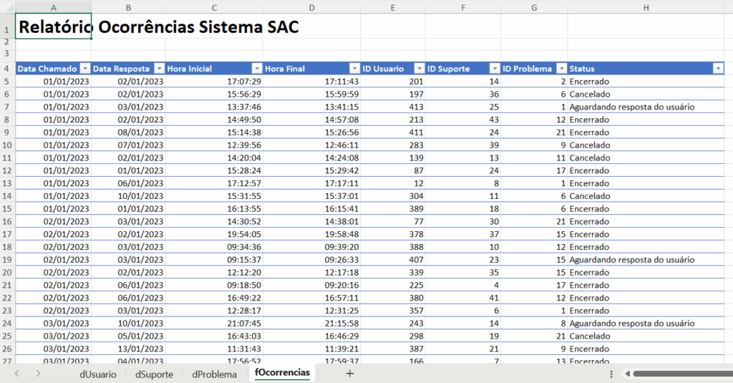Switch to the dUsuario sheet tab

pos(97,374)
